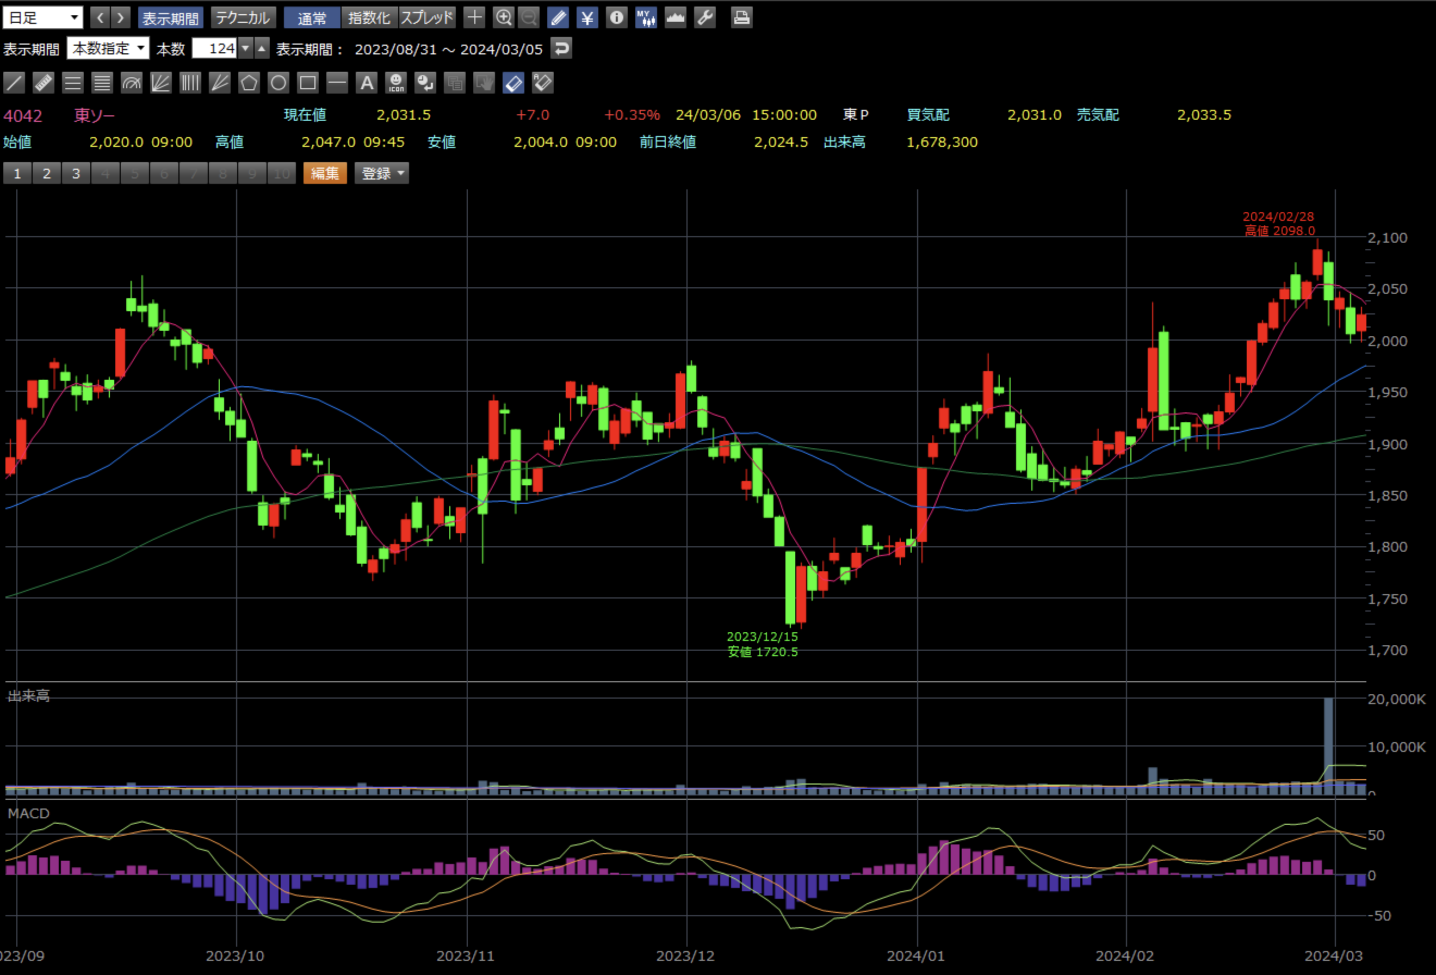Click the zoom in magnifier icon
The width and height of the screenshot is (1436, 975).
pyautogui.click(x=504, y=17)
